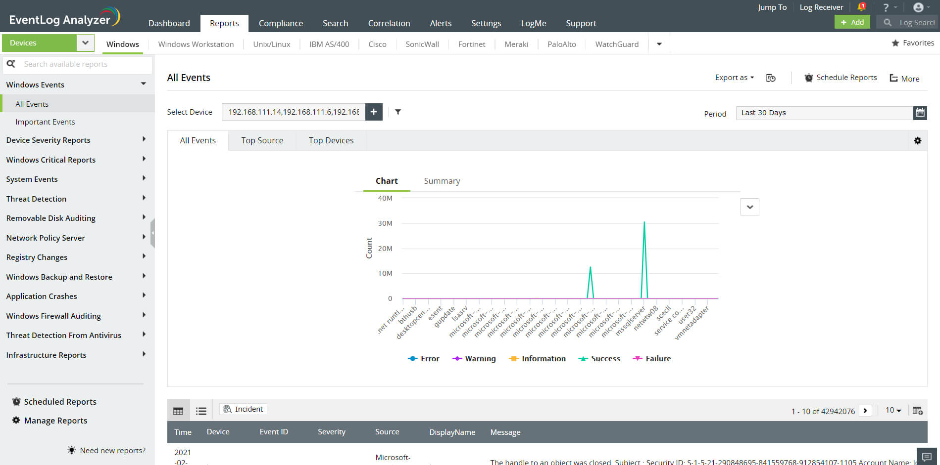This screenshot has width=940, height=465.
Task: Open the calendar period picker icon
Action: [x=920, y=113]
